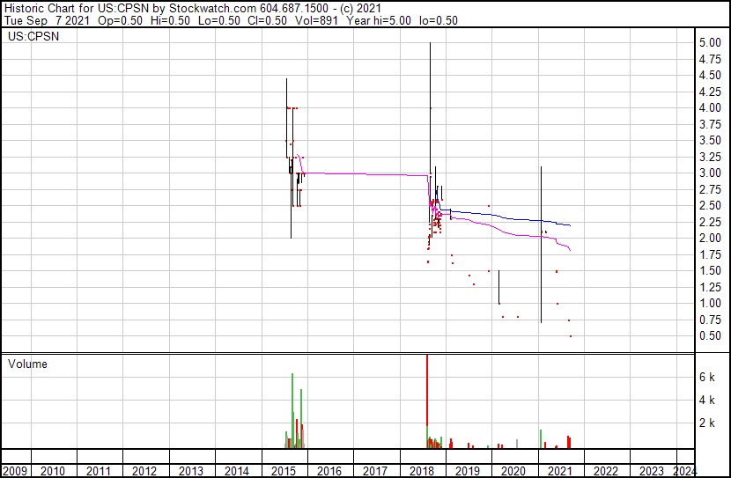
Task: Click the 3.25 price axis label
Action: 710,157
